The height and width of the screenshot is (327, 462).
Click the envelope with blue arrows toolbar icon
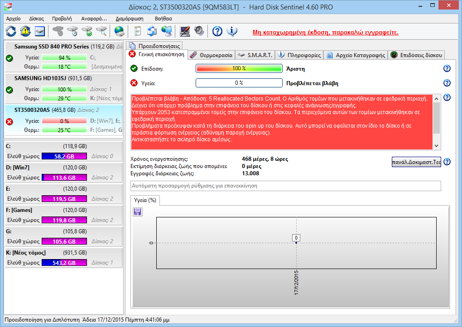tap(152, 31)
